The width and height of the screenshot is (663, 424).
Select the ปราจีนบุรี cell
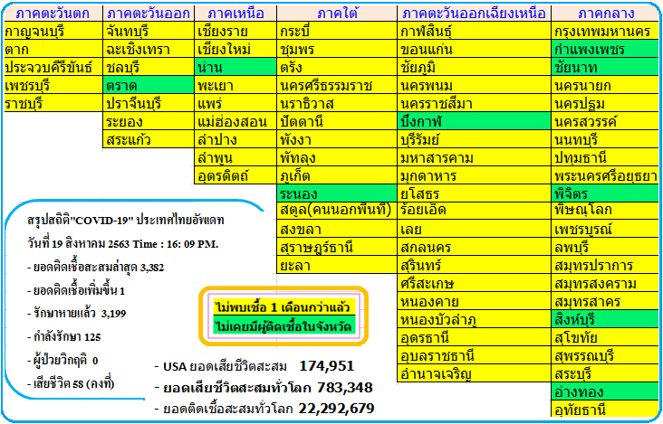(149, 103)
